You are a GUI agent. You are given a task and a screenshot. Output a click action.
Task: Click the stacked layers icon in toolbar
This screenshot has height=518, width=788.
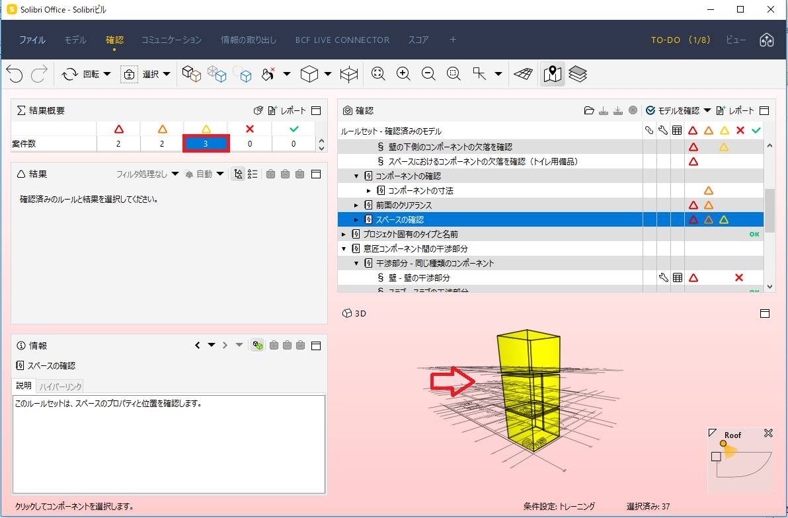(x=578, y=75)
